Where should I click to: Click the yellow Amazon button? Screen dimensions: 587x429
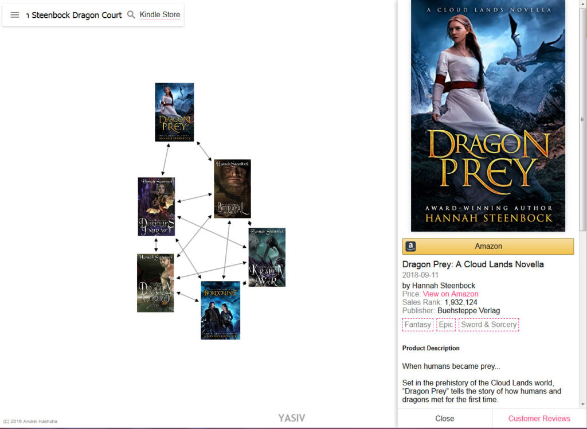pos(488,246)
